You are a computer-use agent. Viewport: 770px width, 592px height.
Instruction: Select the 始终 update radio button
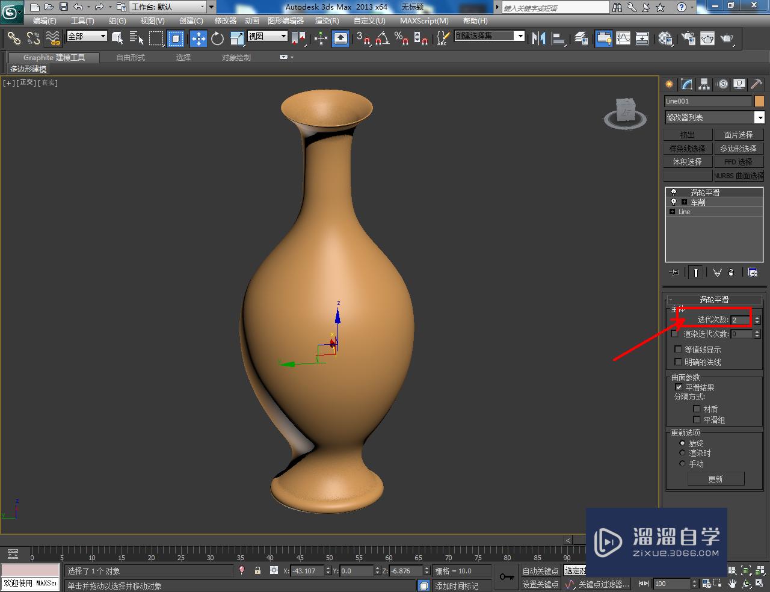[x=682, y=443]
